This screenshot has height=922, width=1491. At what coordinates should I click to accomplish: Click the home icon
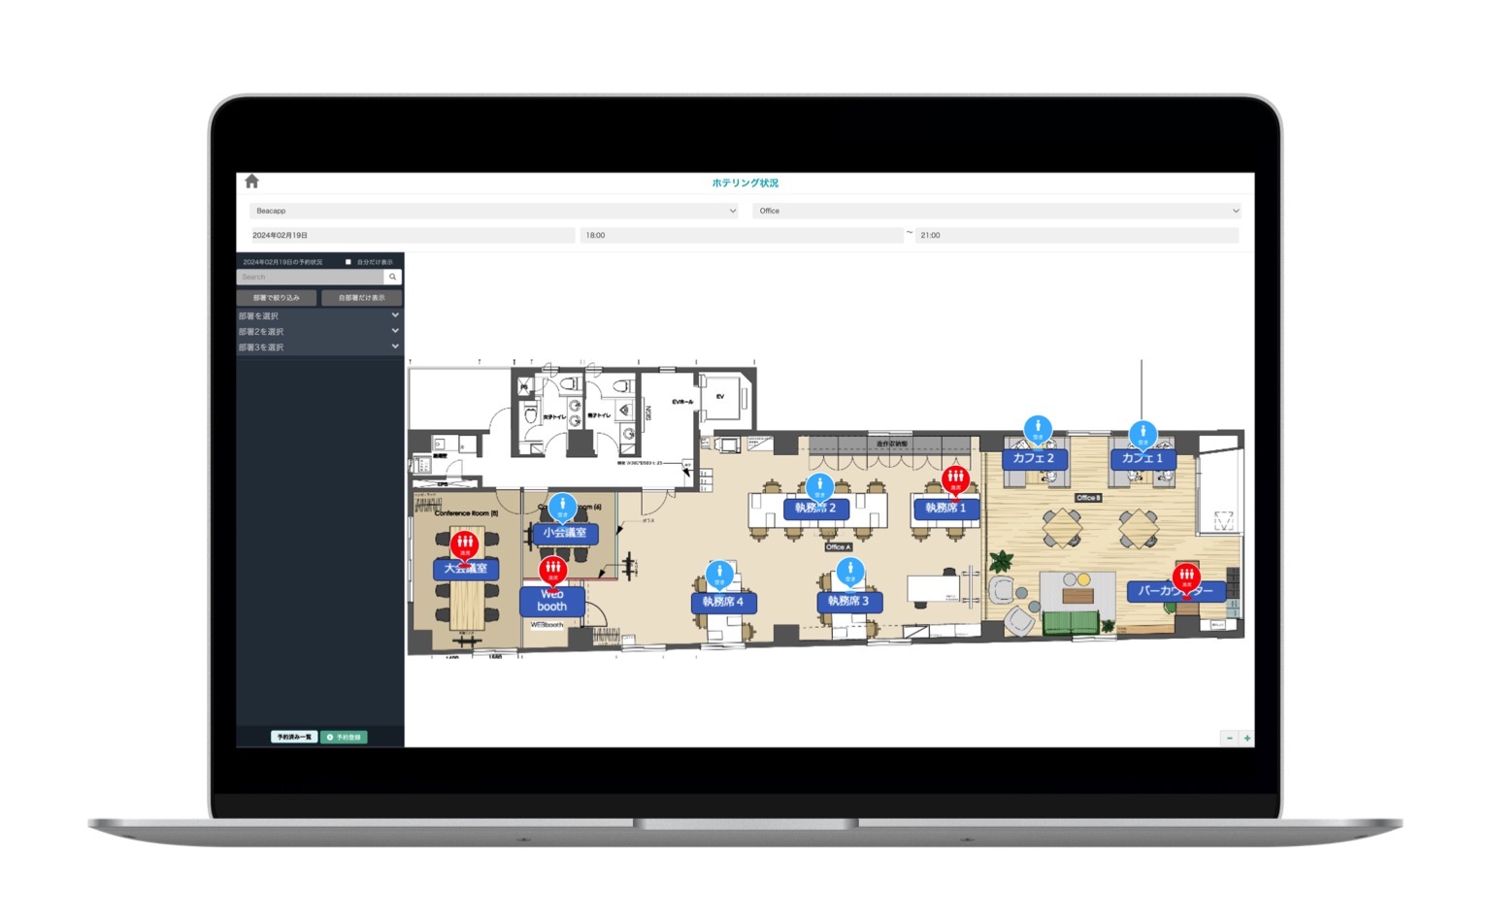(x=251, y=181)
